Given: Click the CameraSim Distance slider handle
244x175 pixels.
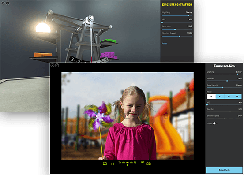Looking at the screenshot, I should 227,81.
